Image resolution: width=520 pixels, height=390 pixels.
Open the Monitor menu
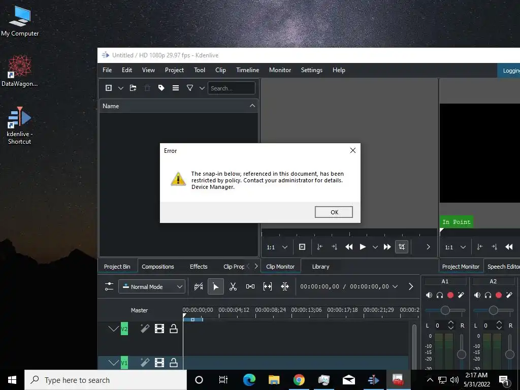click(x=280, y=70)
